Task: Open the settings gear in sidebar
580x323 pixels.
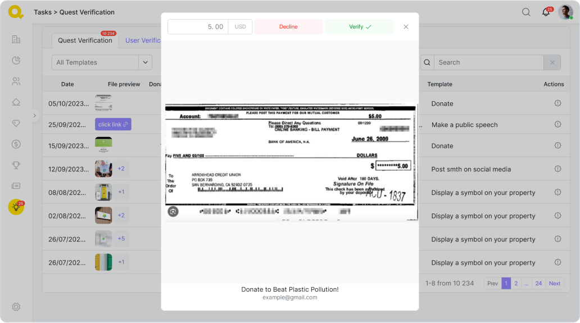Action: click(16, 307)
